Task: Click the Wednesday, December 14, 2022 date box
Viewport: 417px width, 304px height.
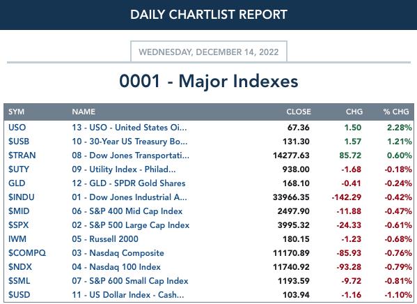Action: [x=209, y=52]
